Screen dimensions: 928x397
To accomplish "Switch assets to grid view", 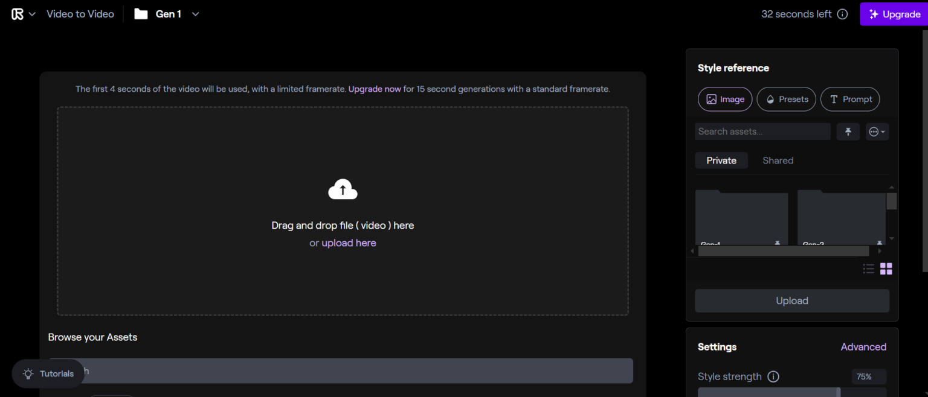I will [886, 269].
